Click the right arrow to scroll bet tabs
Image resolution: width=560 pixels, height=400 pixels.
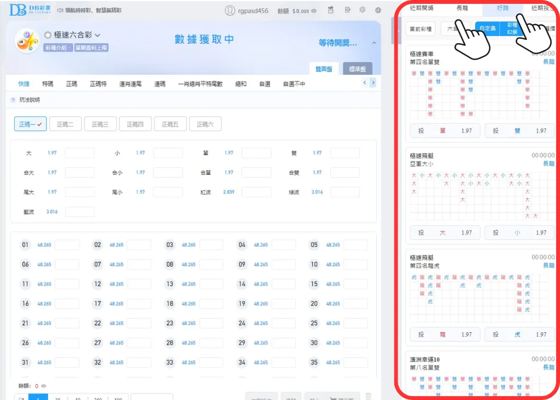tap(373, 82)
